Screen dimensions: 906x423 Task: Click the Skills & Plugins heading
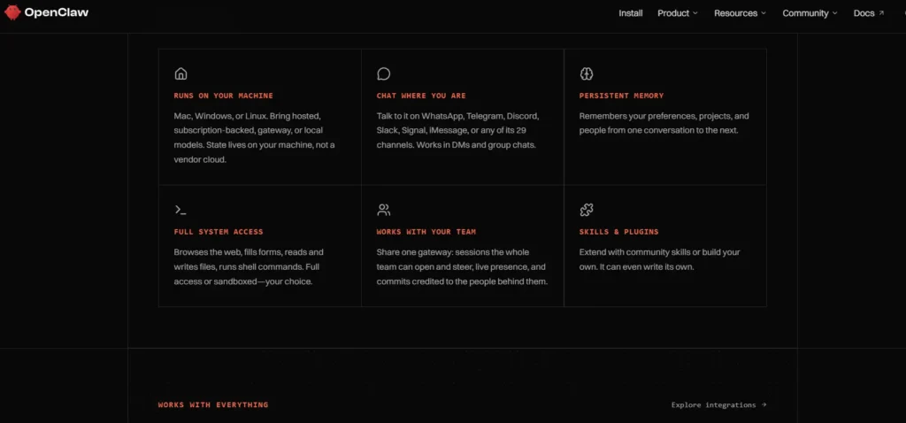[x=618, y=232]
